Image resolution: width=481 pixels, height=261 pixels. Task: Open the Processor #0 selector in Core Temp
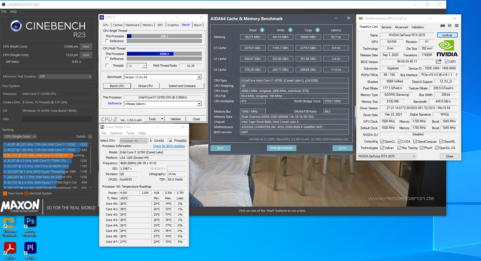tap(133, 141)
